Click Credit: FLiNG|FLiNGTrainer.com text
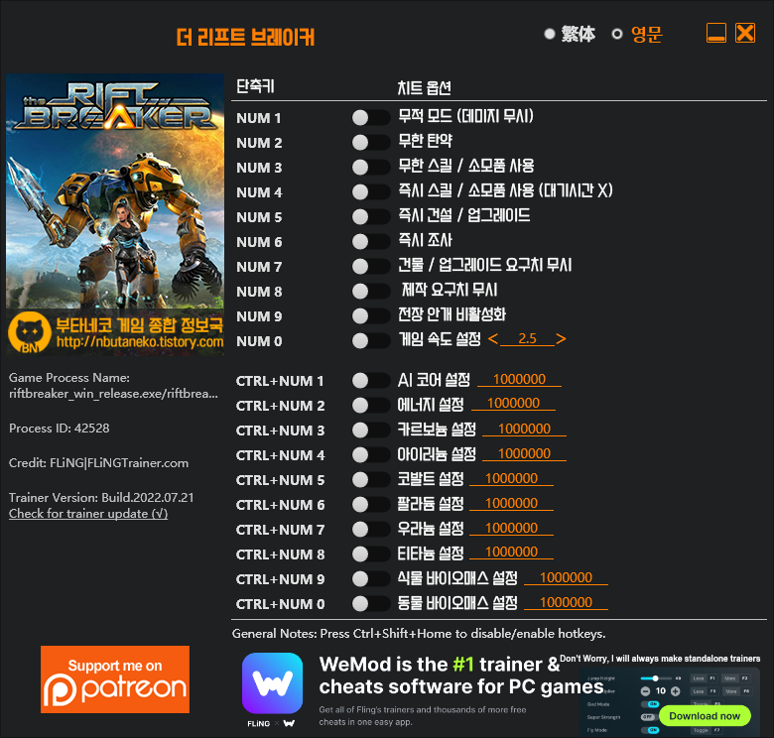 tap(98, 462)
